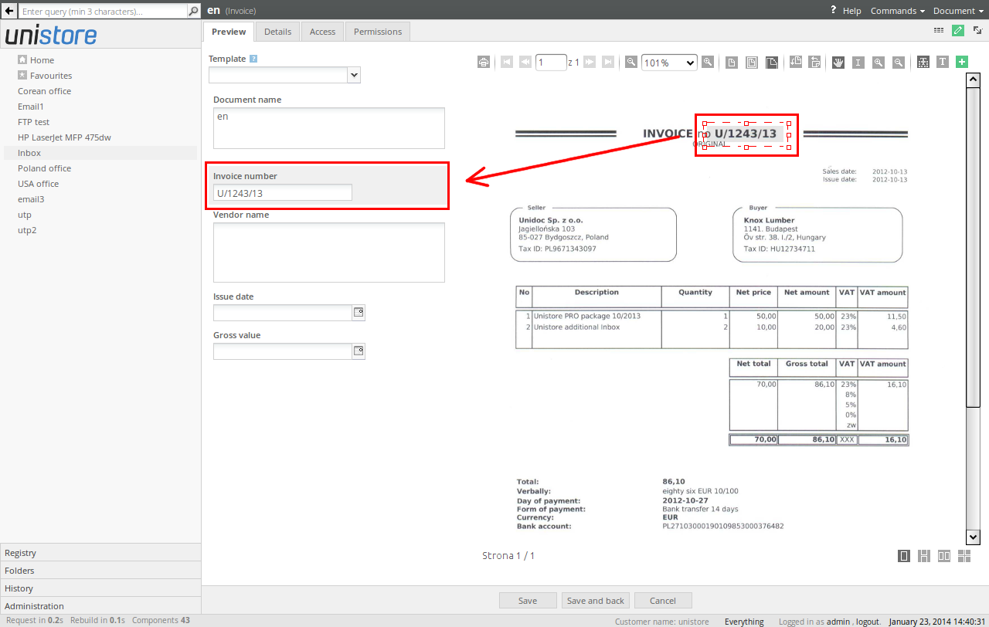Viewport: 989px width, 627px height.
Task: Select FTP test entry
Action: (33, 122)
